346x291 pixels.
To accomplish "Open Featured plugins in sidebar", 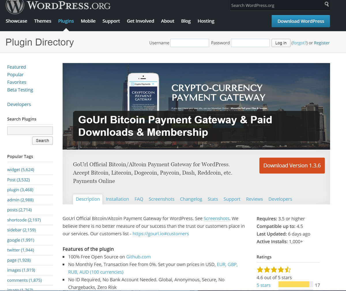I will [16, 67].
